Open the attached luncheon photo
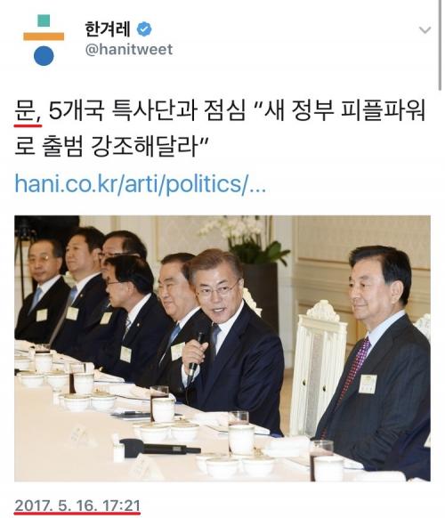445x518 pixels. point(222,348)
